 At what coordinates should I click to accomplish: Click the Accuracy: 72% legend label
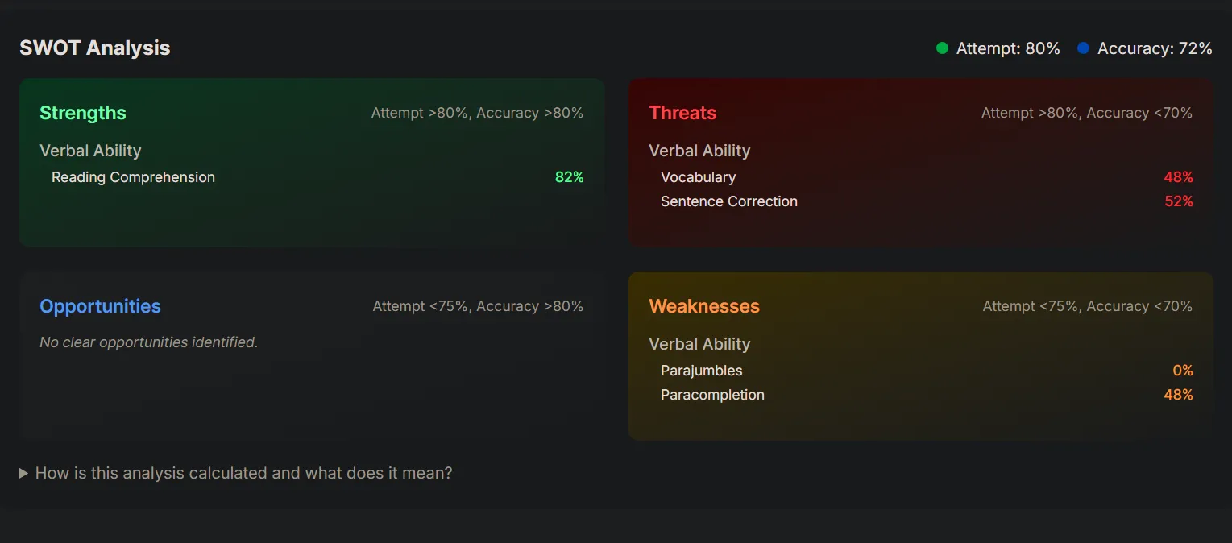[1155, 48]
